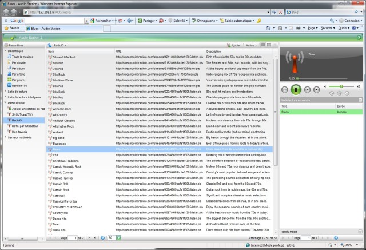The width and height of the screenshot is (366, 250).
Task: Expand Serveur multimédia node
Action: [x=5, y=137]
